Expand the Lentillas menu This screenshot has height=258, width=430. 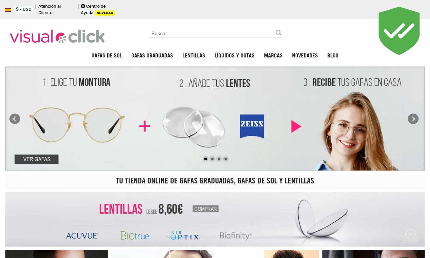194,55
